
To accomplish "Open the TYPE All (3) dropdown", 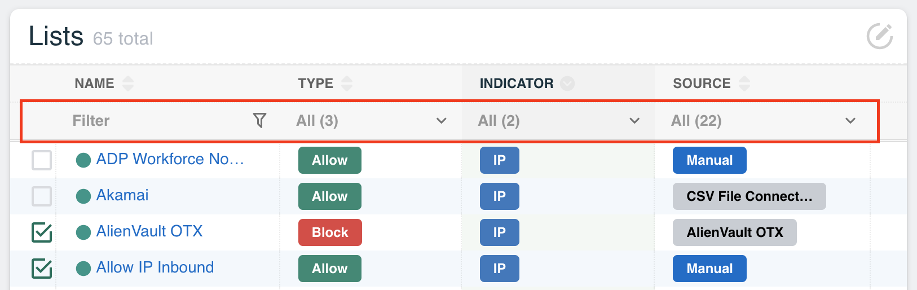I will click(371, 121).
